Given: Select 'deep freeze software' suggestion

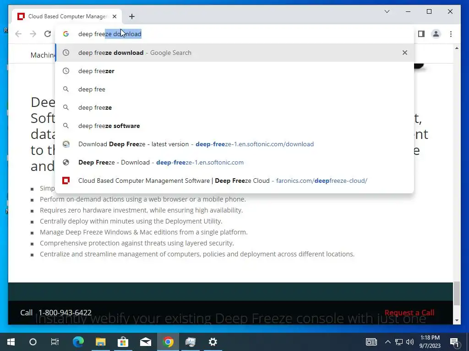Looking at the screenshot, I should click(235, 126).
